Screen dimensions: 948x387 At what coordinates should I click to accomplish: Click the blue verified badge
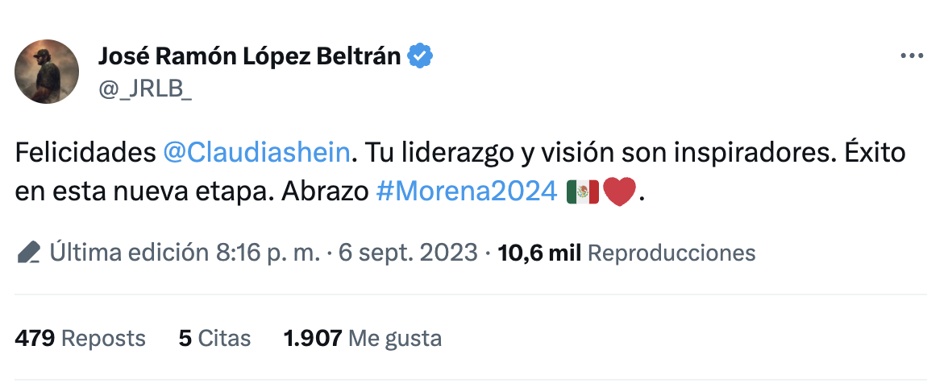421,56
